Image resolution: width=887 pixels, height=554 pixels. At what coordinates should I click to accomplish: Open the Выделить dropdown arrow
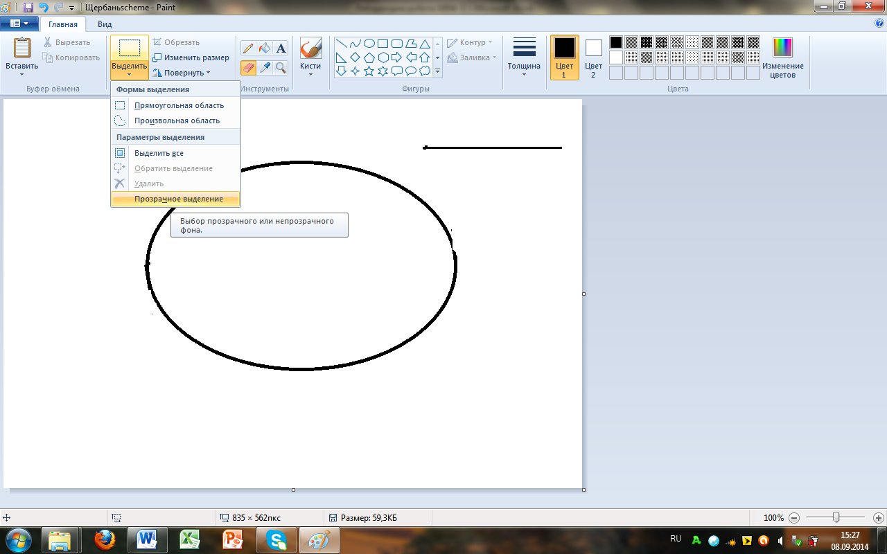pos(130,74)
